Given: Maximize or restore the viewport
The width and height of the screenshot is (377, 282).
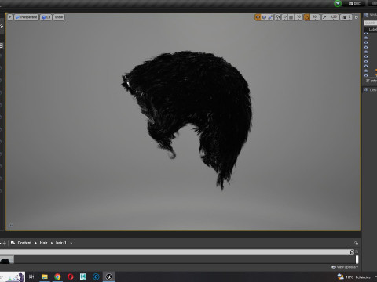Looking at the screenshot, I should [357, 17].
